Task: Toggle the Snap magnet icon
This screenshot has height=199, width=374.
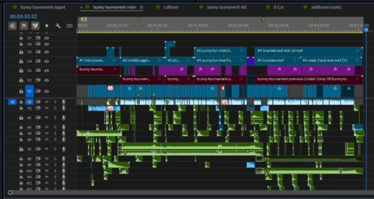Action: coord(24,25)
